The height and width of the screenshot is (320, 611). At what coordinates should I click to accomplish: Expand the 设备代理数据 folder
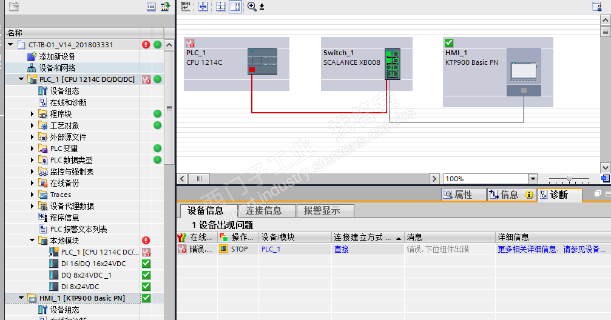pos(32,206)
